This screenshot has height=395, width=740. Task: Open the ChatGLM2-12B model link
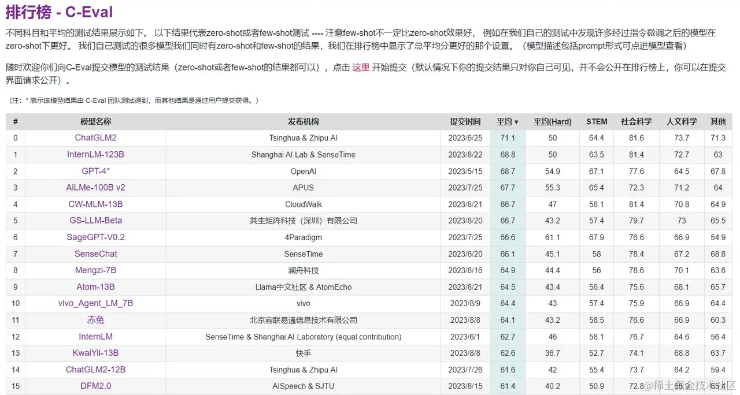(95, 370)
